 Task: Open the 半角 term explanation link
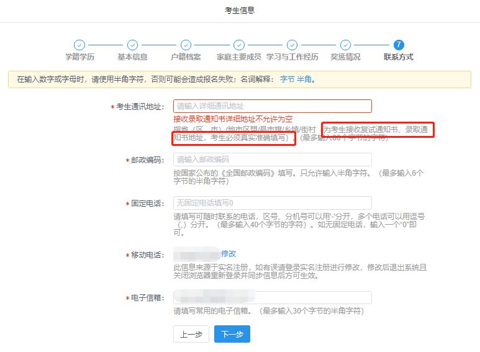coord(304,79)
